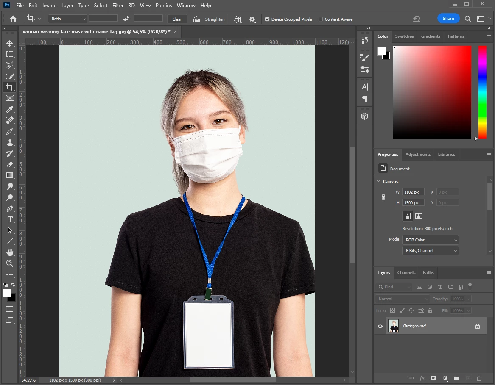The height and width of the screenshot is (385, 495).
Task: Click the hue spectrum slider
Action: [x=482, y=92]
